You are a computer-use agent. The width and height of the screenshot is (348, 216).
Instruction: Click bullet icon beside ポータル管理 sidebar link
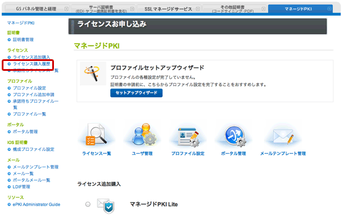(9, 132)
